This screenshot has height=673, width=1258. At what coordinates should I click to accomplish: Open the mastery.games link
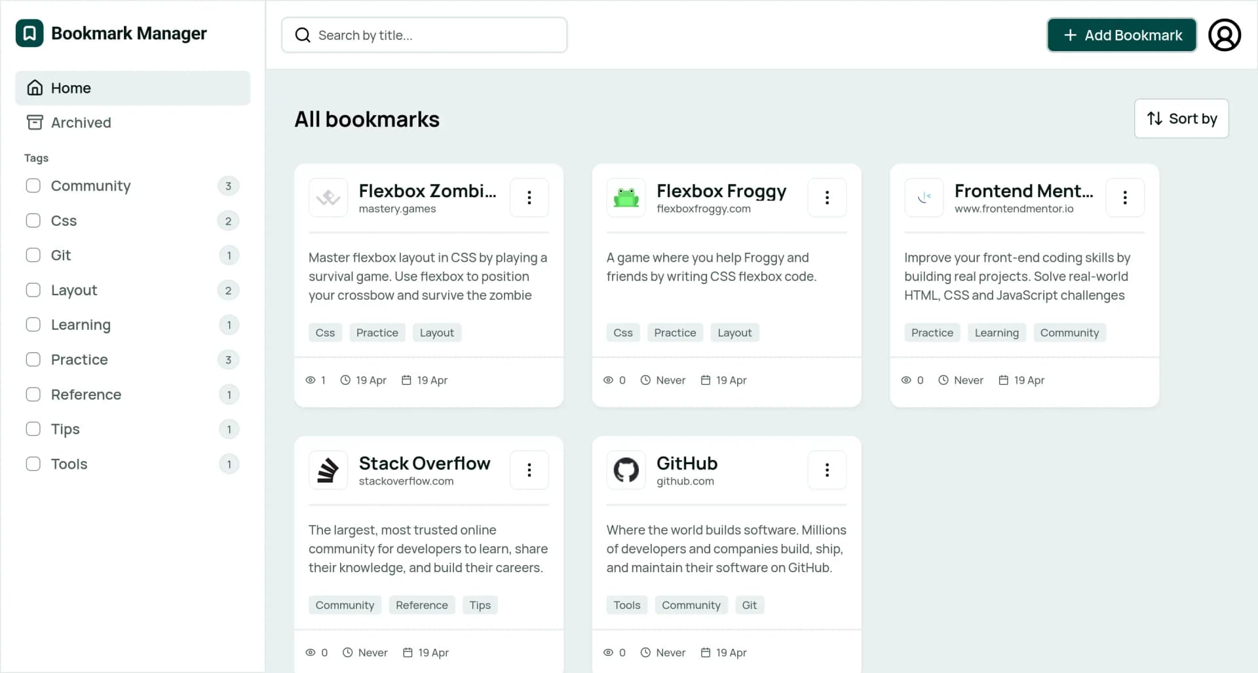[x=397, y=209]
